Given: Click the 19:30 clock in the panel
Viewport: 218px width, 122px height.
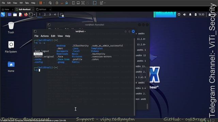Looking at the screenshot, I should [x=201, y=15].
